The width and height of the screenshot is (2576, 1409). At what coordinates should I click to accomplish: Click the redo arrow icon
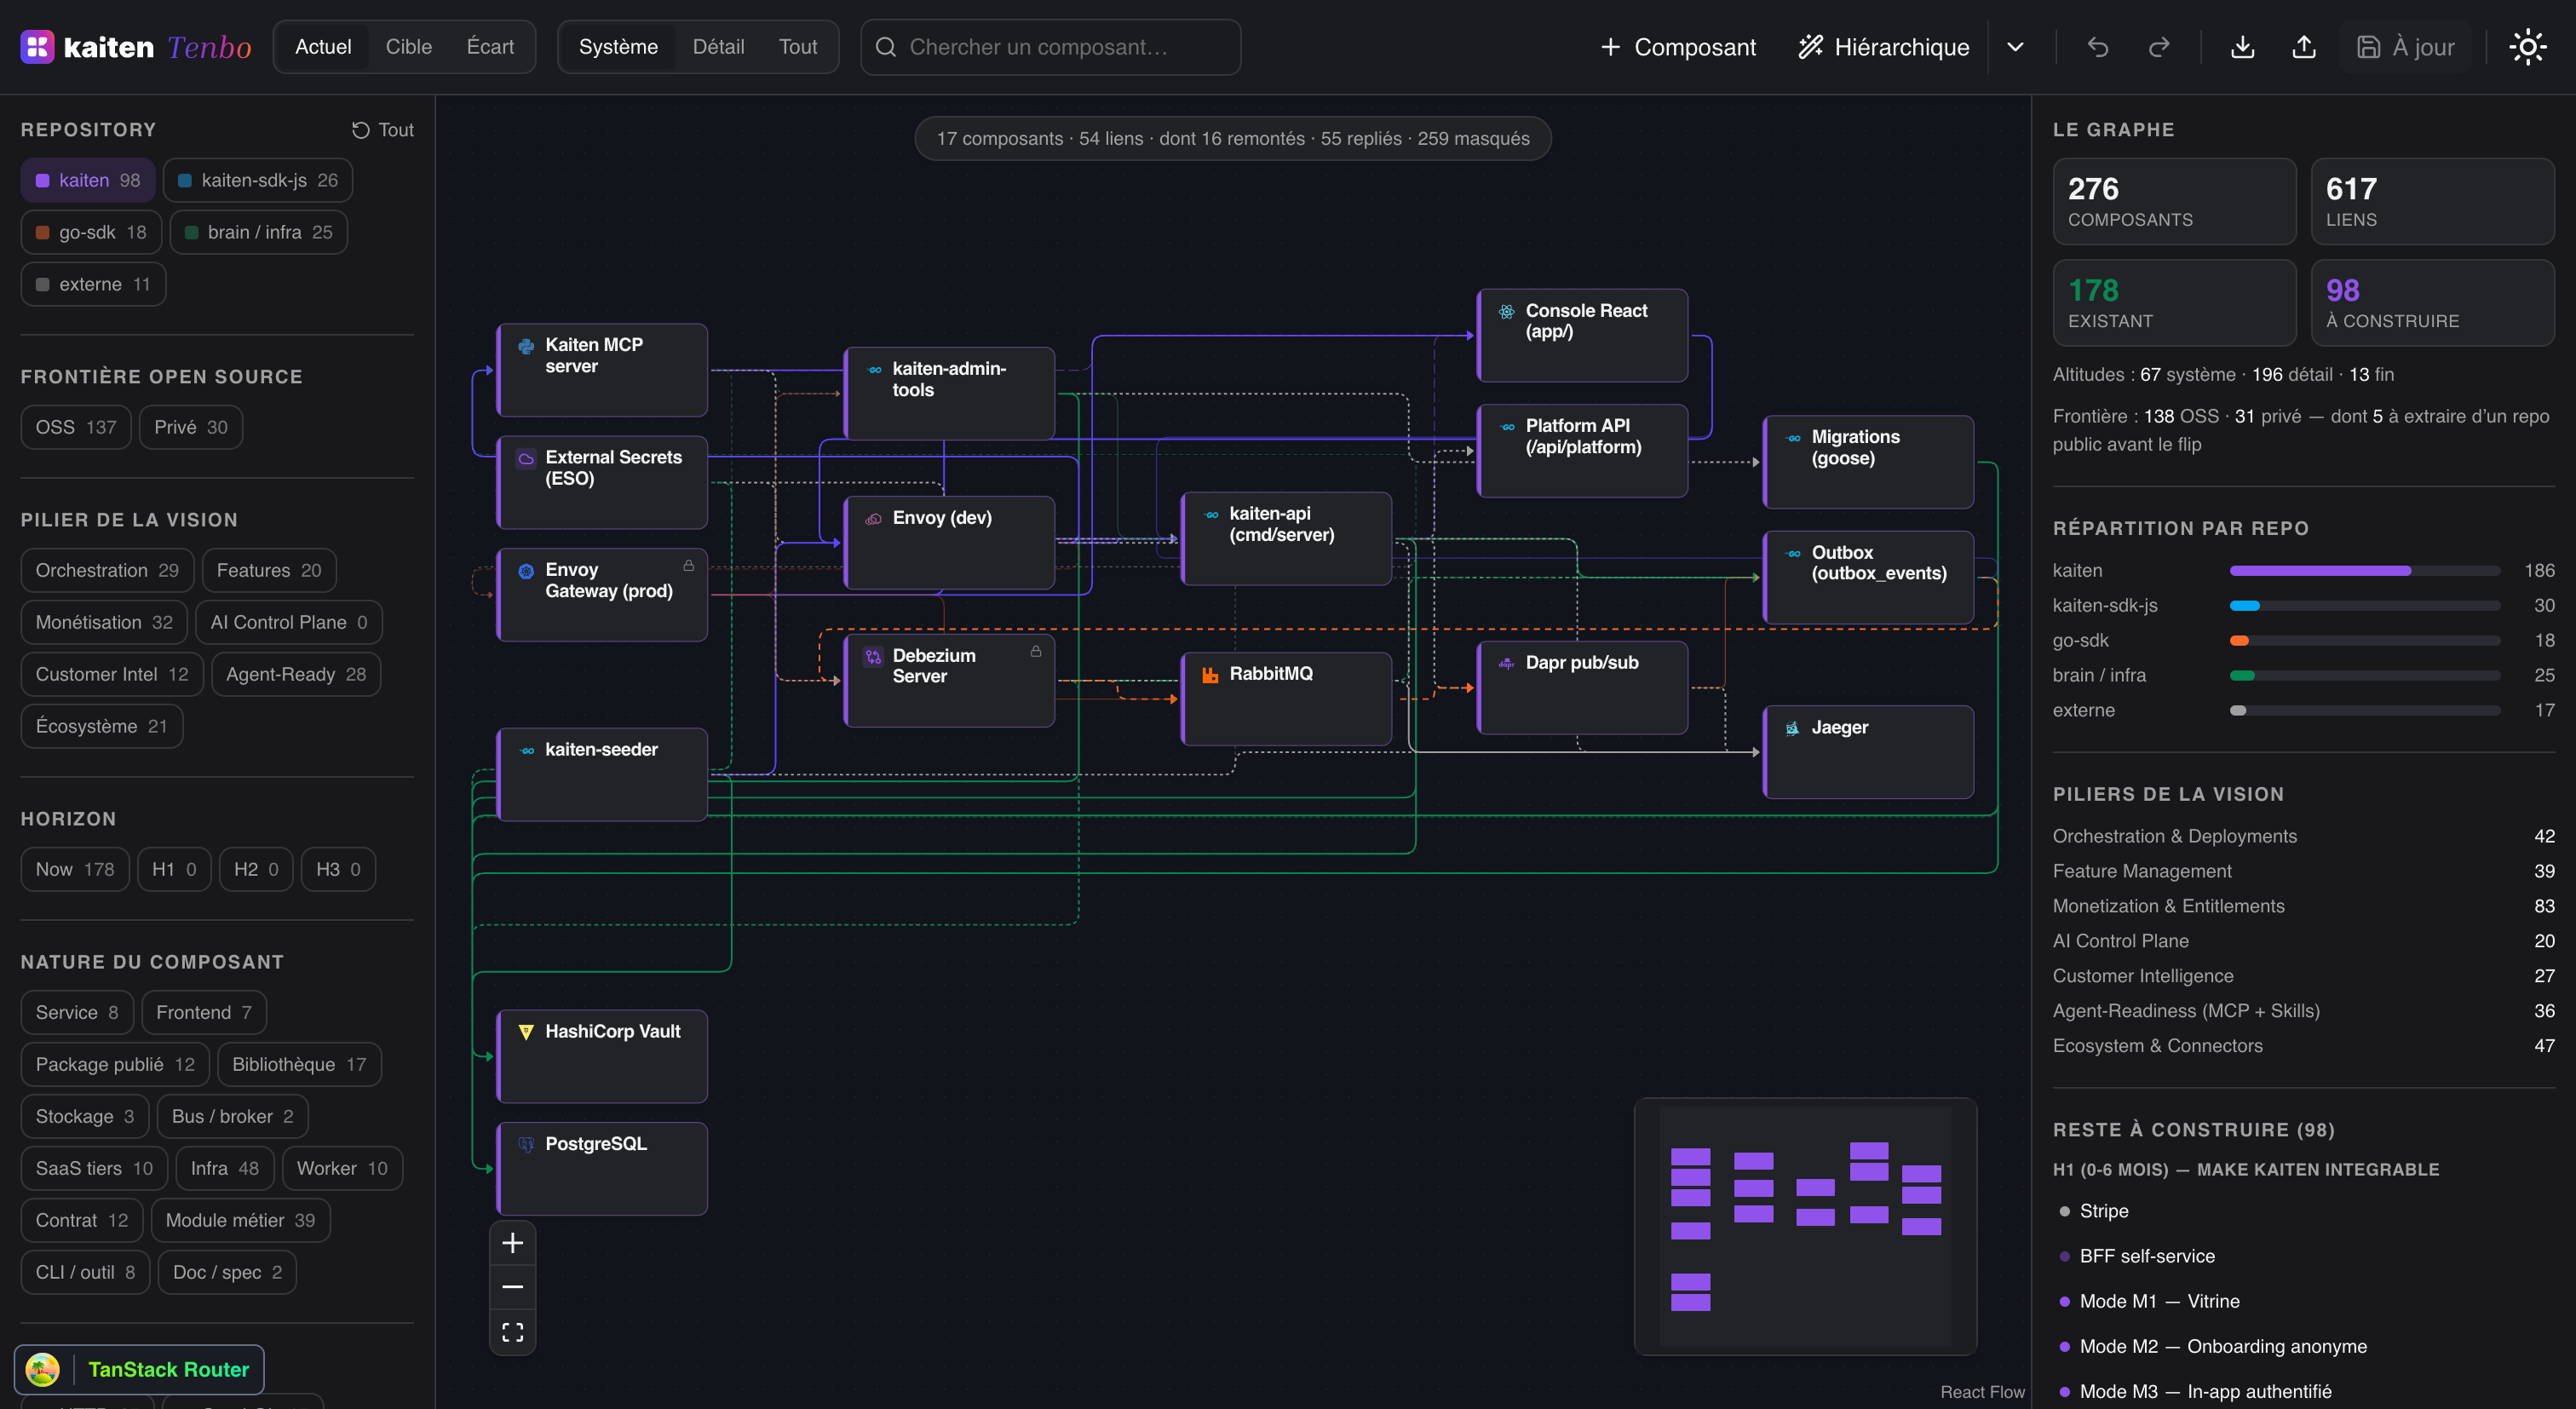click(2159, 47)
